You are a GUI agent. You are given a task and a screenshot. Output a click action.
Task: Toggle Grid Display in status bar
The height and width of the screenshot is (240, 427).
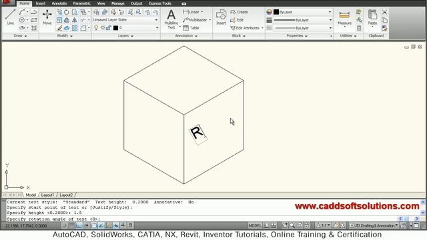pos(71,225)
